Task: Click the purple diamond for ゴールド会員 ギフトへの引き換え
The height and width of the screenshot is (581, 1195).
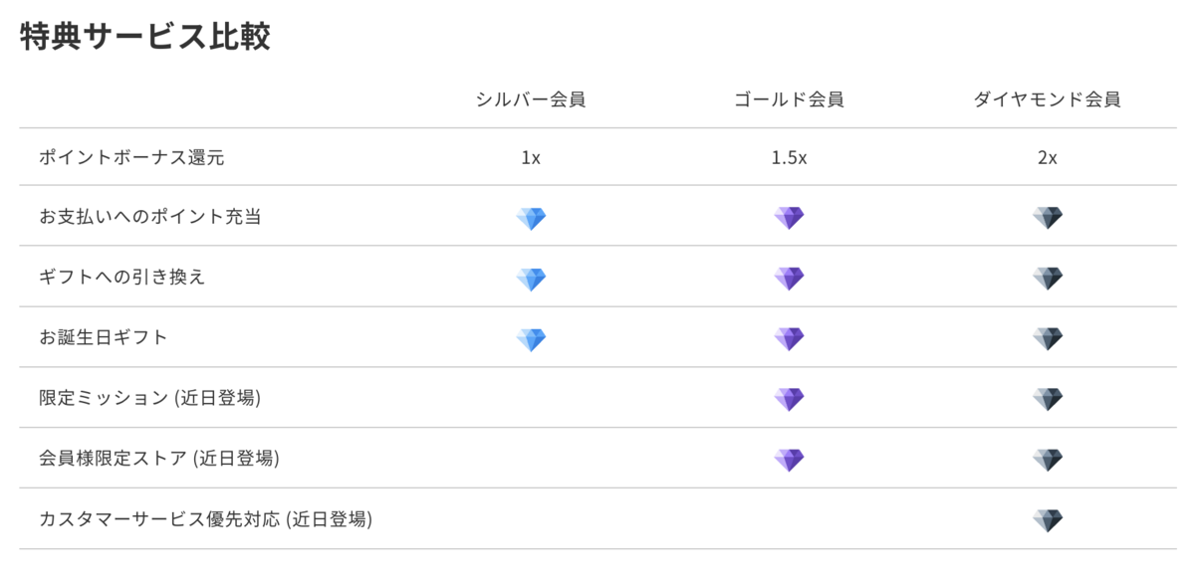Action: coord(789,279)
